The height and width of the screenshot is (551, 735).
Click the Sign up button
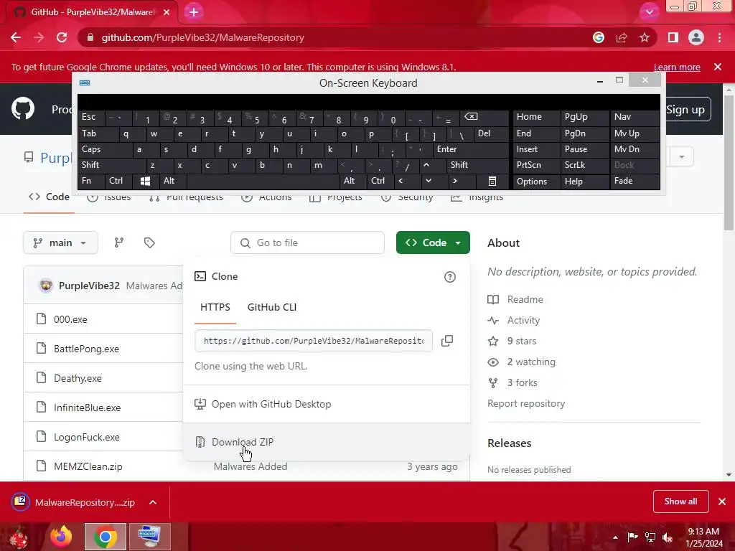pyautogui.click(x=685, y=110)
